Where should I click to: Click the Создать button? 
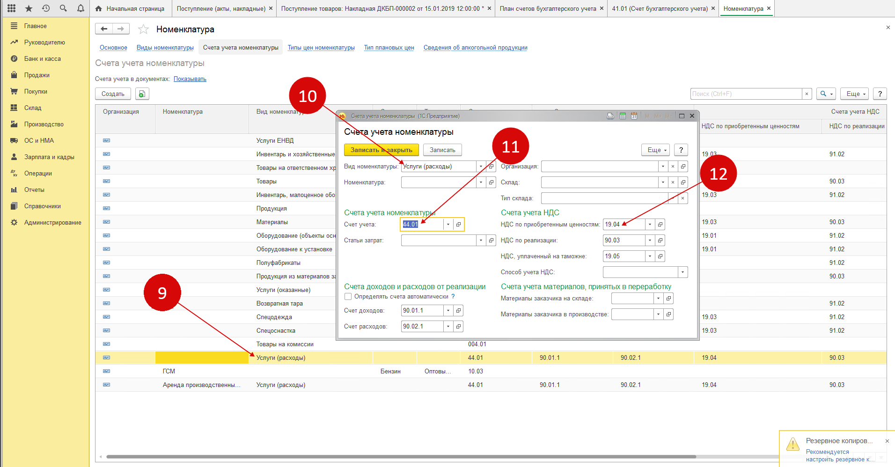pyautogui.click(x=113, y=94)
